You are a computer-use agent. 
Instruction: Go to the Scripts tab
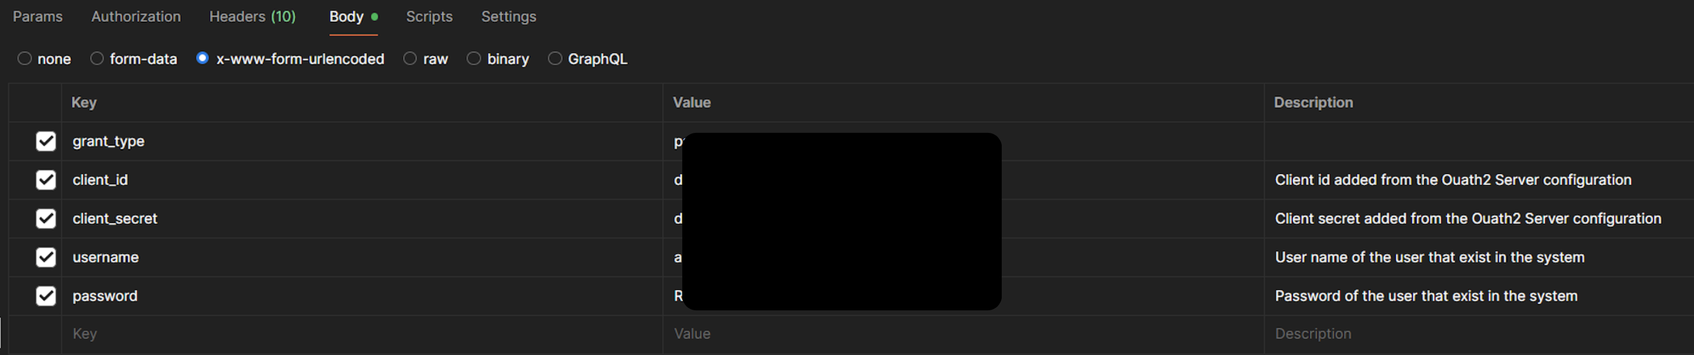coord(429,16)
